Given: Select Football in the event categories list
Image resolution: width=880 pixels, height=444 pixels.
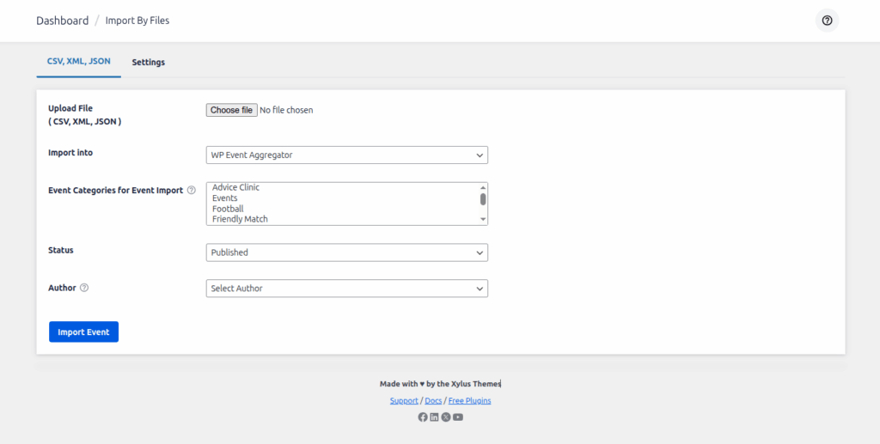Looking at the screenshot, I should click(x=228, y=209).
